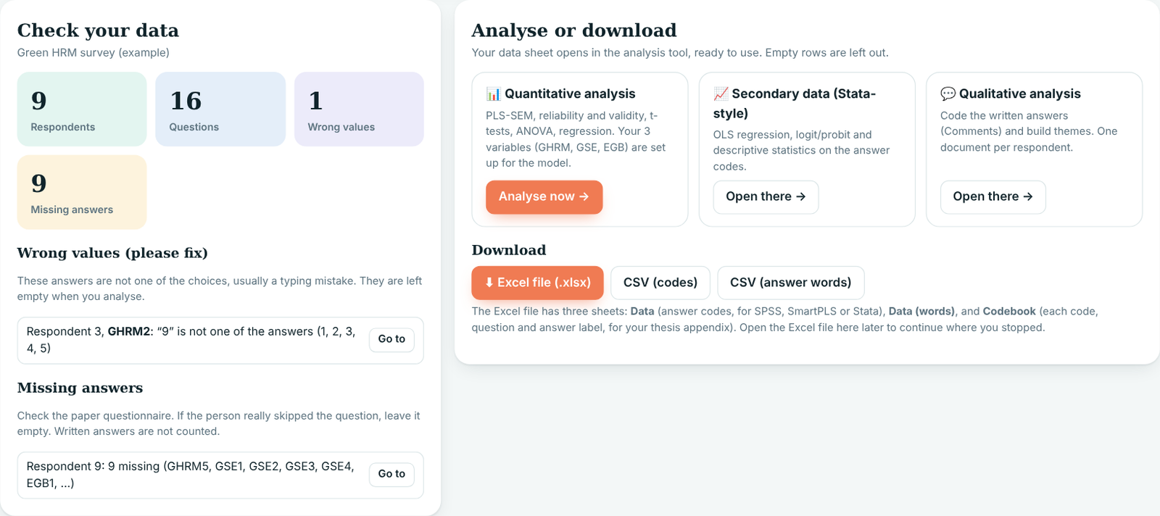Select the 9 Respondents stat card
Image resolution: width=1160 pixels, height=516 pixels.
82,109
